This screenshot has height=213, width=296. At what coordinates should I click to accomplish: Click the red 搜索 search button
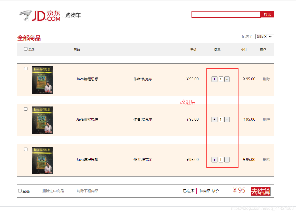268,14
